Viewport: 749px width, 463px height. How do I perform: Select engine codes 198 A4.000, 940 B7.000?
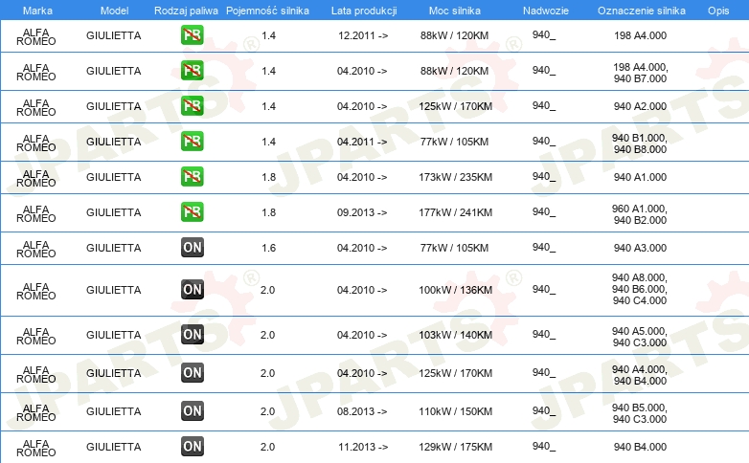[640, 73]
